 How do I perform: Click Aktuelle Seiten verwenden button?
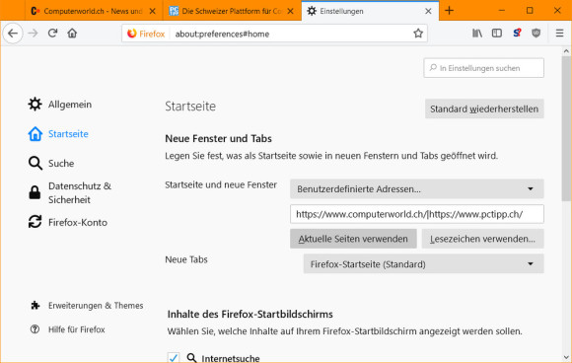pyautogui.click(x=353, y=239)
